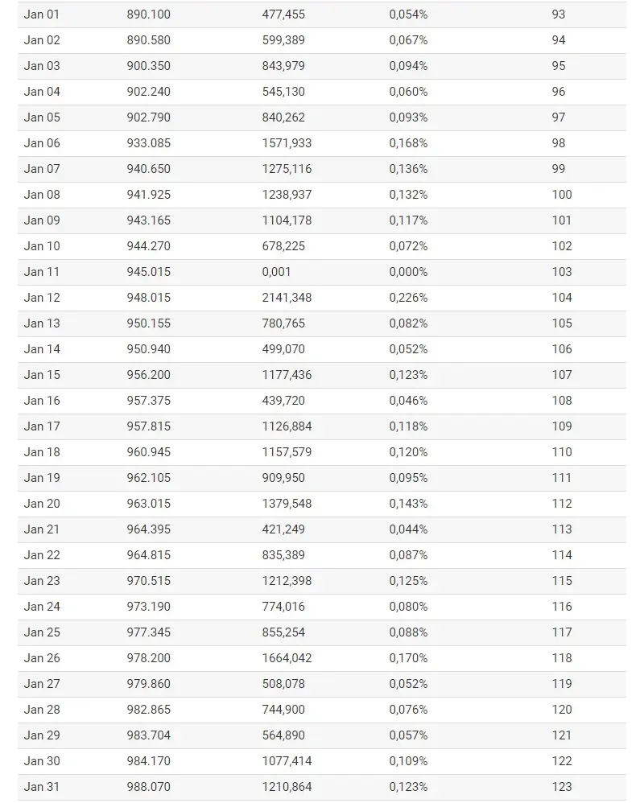Select the 2141,348 value for Jan 12
Viewport: 644px width, 803px height.
[x=287, y=298]
